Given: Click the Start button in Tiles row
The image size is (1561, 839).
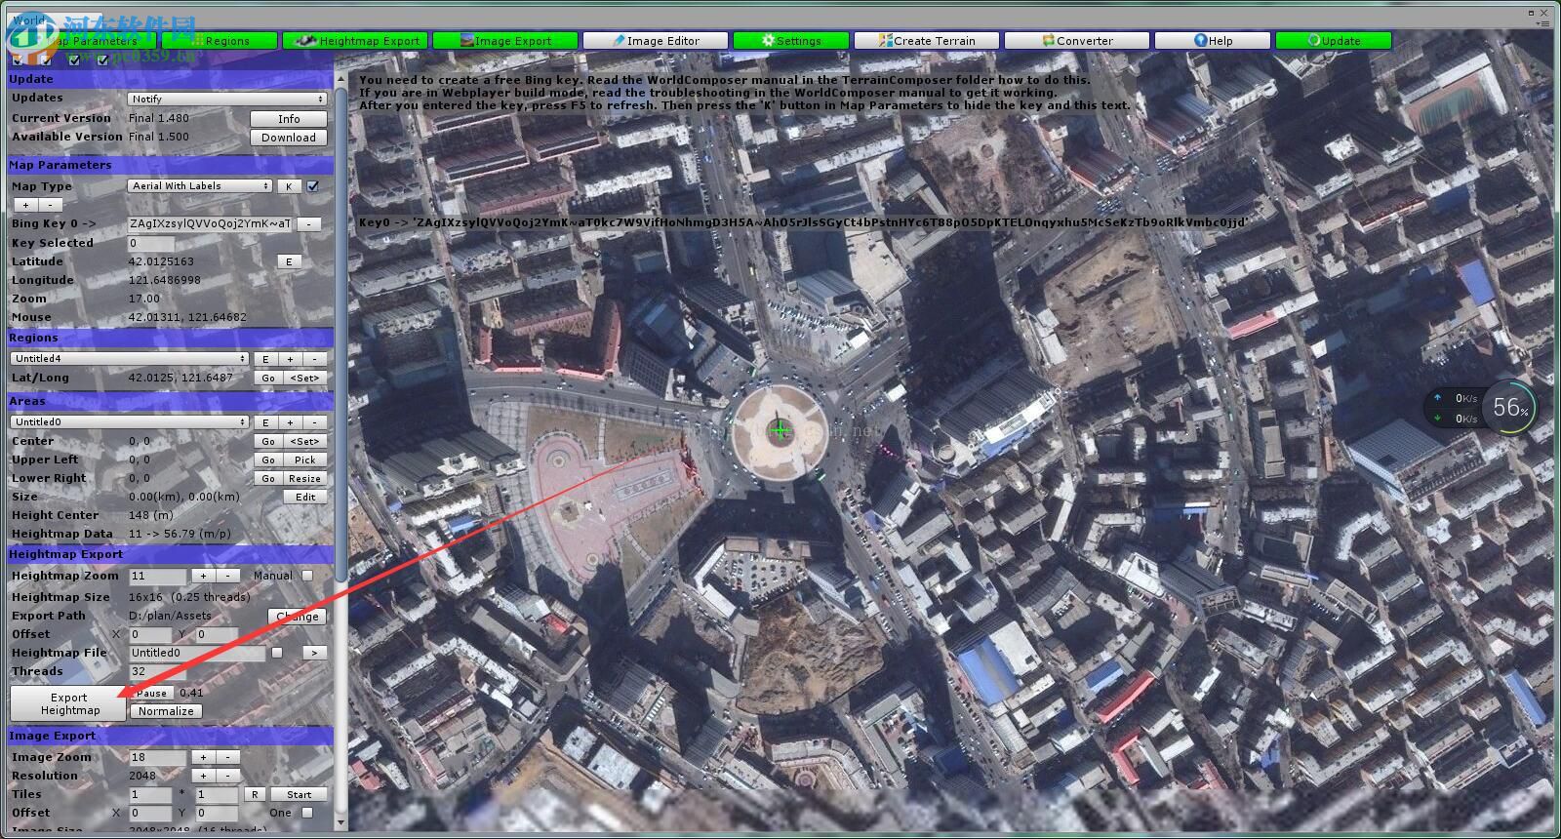Looking at the screenshot, I should point(299,794).
